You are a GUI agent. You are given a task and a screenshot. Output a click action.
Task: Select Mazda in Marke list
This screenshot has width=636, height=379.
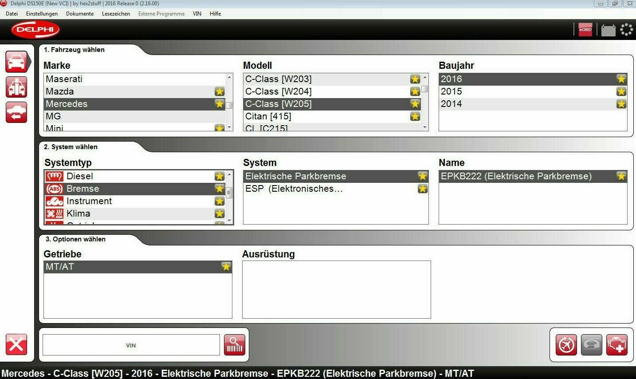pos(135,91)
